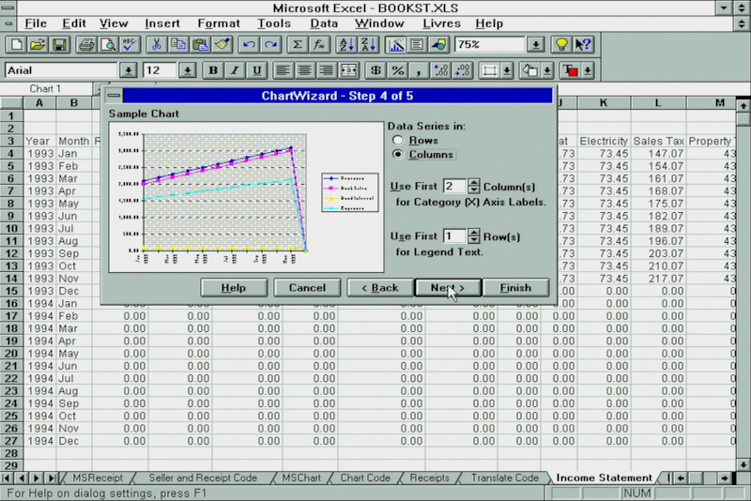Select the Columns radio button
The height and width of the screenshot is (501, 751).
pyautogui.click(x=398, y=155)
